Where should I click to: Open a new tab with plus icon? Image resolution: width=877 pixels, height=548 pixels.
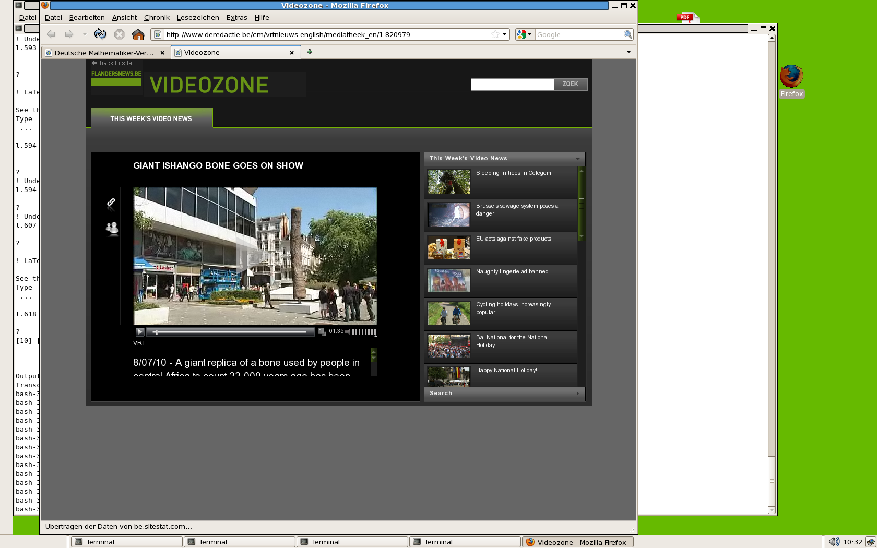coord(310,52)
